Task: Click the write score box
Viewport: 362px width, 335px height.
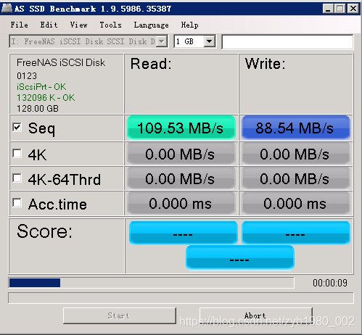Action: [296, 233]
